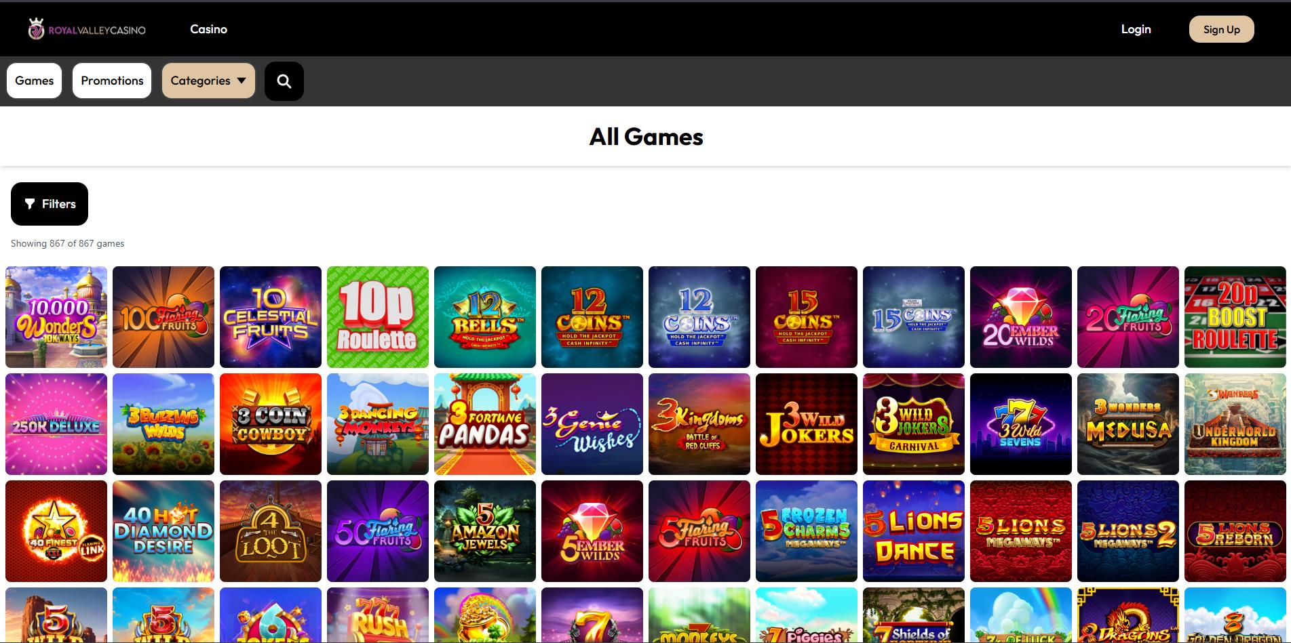
Task: Switch to the Games tab
Action: (x=35, y=81)
